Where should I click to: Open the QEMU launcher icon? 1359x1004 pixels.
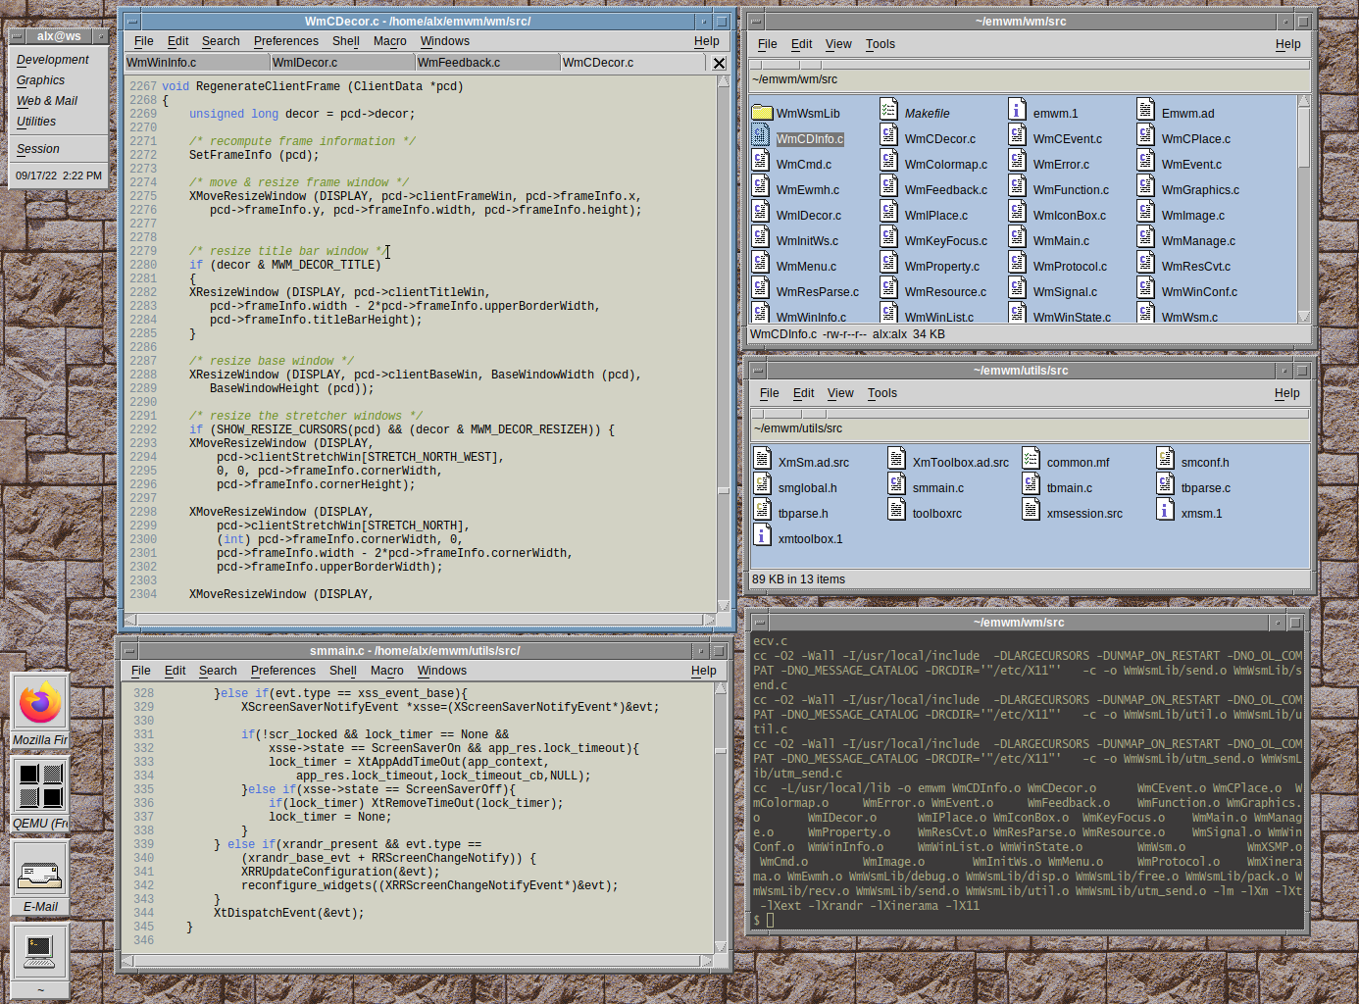[x=40, y=786]
